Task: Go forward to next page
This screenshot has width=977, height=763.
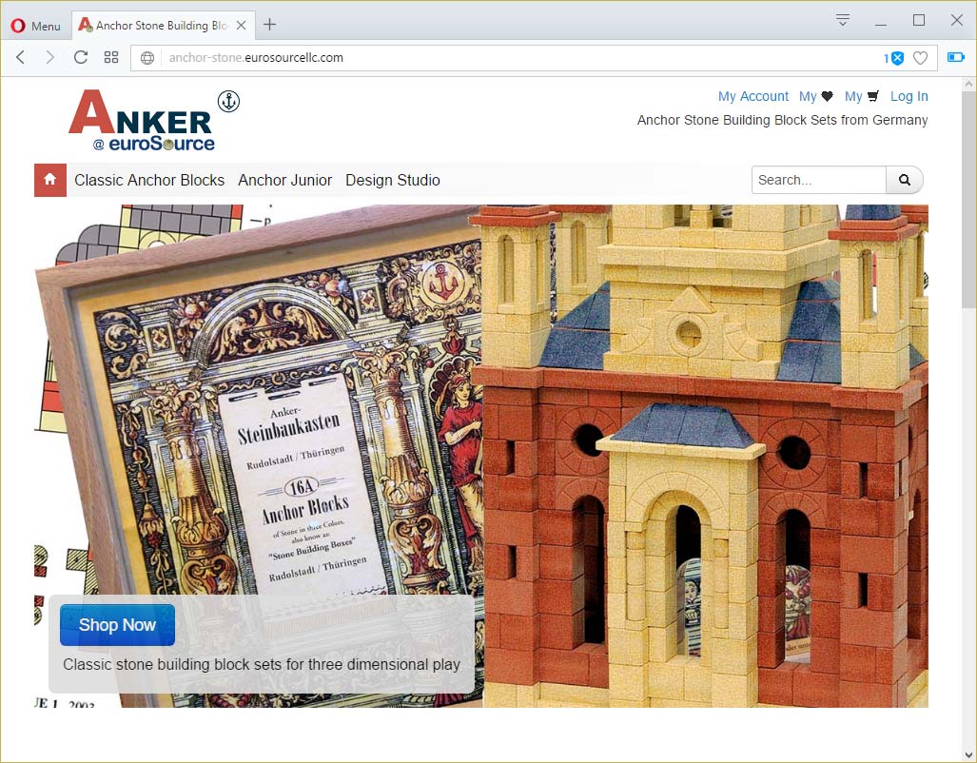Action: point(49,57)
